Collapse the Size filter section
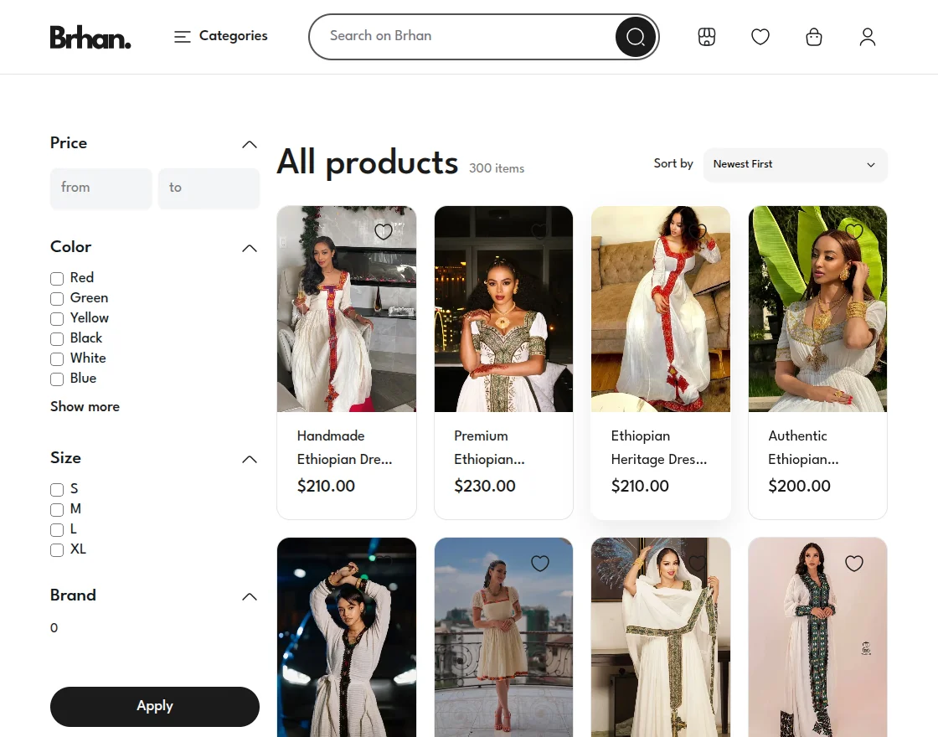The width and height of the screenshot is (938, 737). pos(249,459)
